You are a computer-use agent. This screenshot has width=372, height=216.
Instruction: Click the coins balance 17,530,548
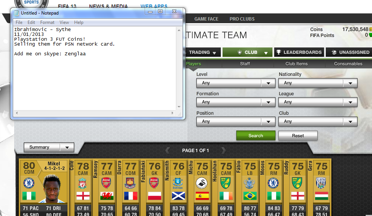355,29
